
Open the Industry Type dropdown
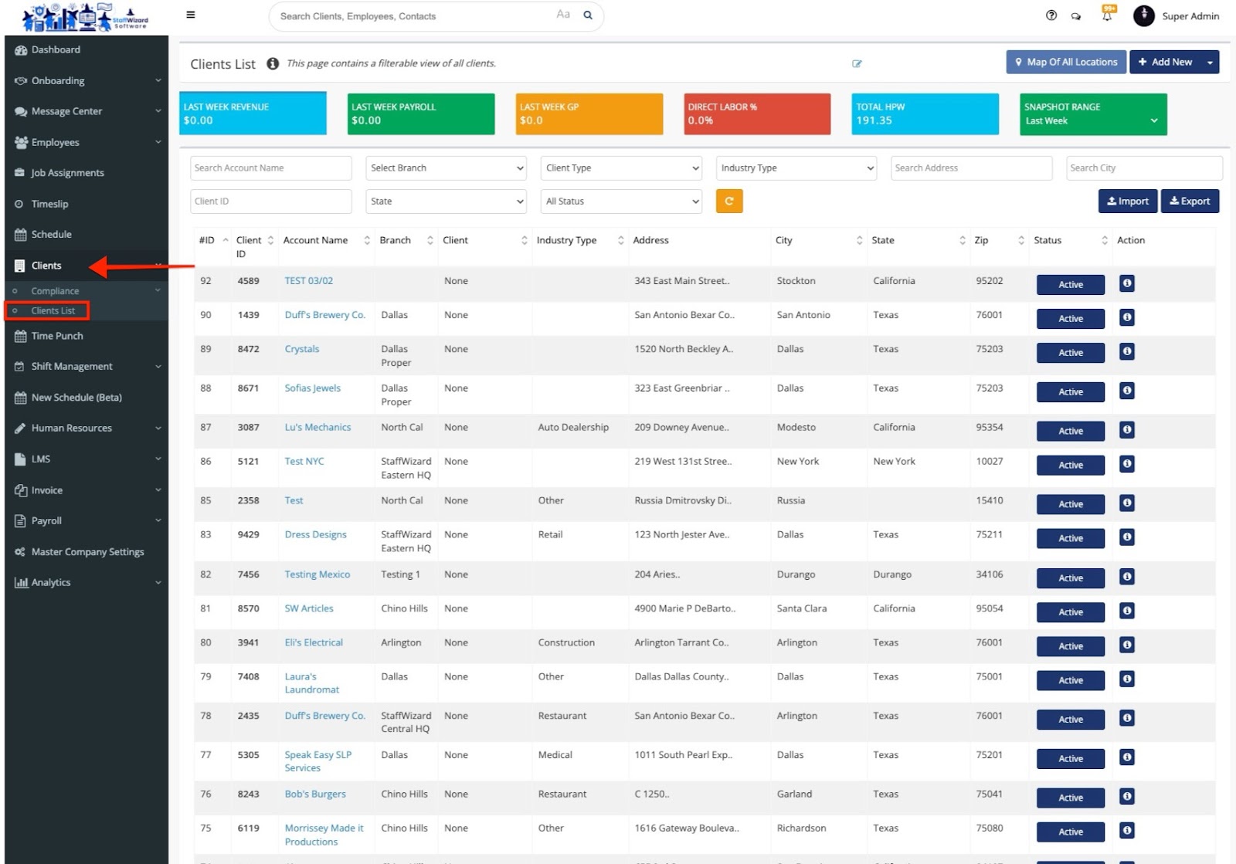(796, 168)
